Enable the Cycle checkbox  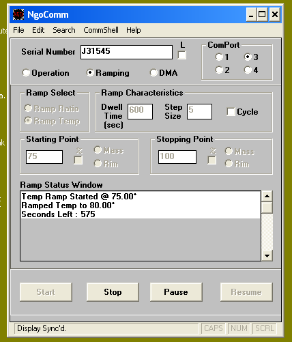[231, 112]
